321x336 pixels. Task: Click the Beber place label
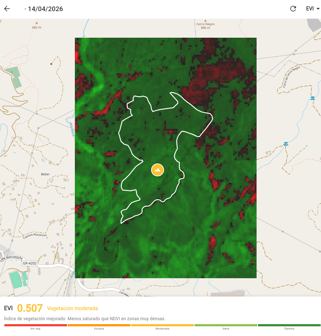[45, 174]
